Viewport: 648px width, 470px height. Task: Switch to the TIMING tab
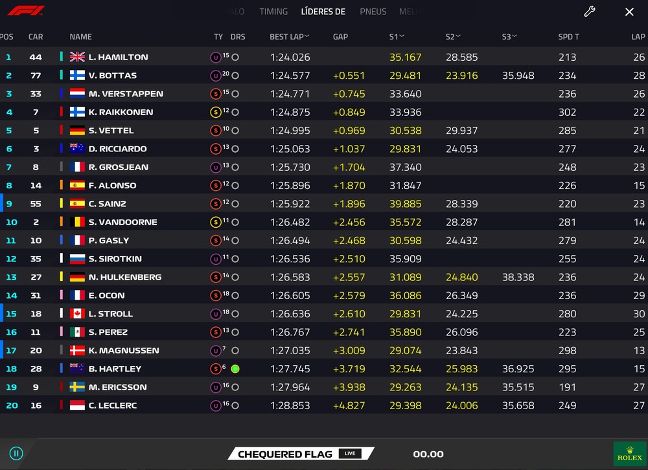click(273, 12)
